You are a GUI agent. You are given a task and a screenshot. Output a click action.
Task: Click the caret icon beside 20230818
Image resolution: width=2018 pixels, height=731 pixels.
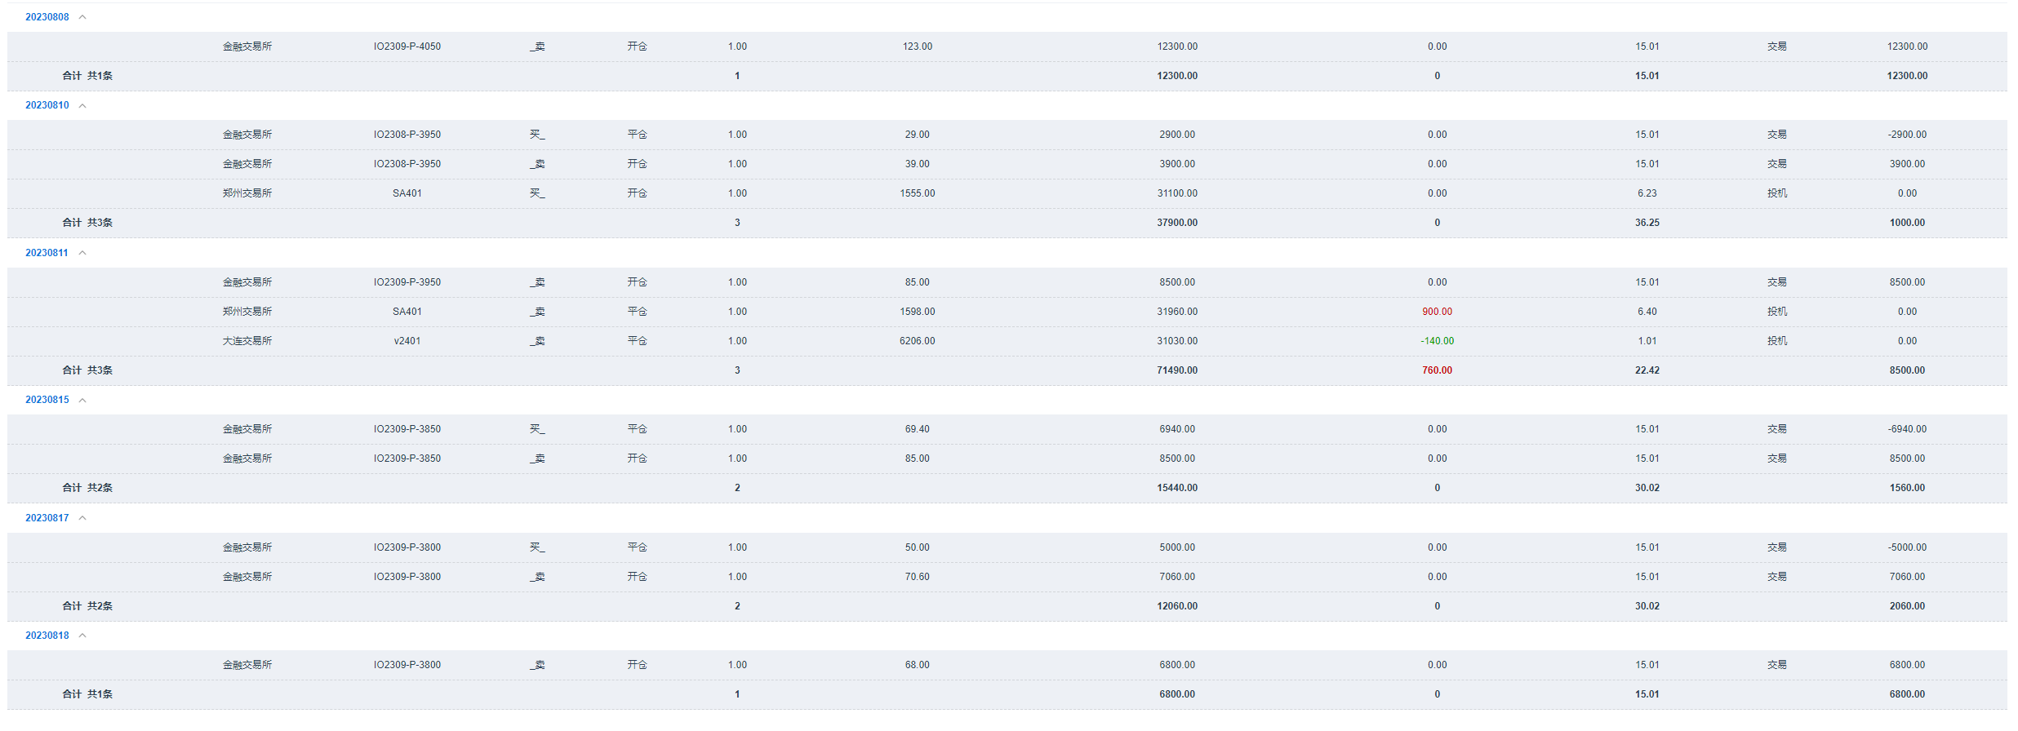tap(82, 636)
